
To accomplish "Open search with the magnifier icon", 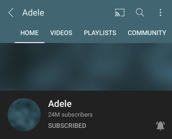I will point(140,13).
